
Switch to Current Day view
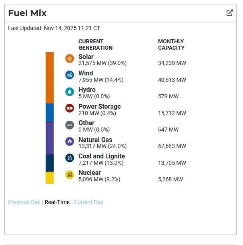click(88, 202)
